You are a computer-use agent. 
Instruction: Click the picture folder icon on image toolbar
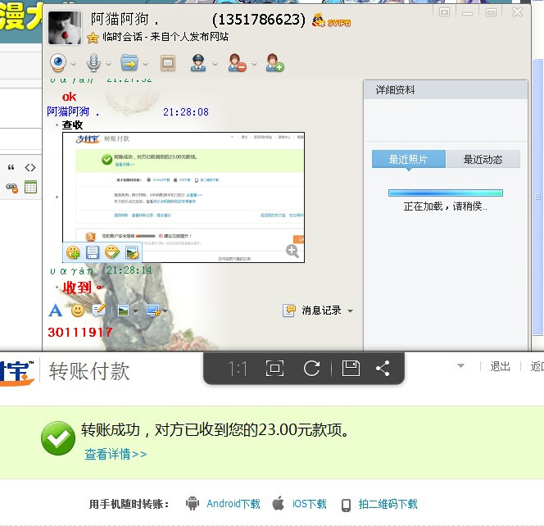pos(132,252)
